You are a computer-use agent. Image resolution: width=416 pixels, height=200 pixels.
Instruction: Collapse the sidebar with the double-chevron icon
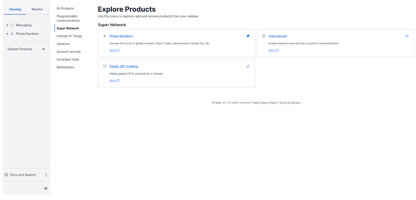(x=46, y=189)
